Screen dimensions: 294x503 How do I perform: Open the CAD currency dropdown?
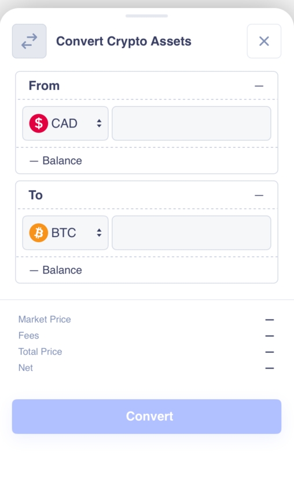[x=65, y=123]
